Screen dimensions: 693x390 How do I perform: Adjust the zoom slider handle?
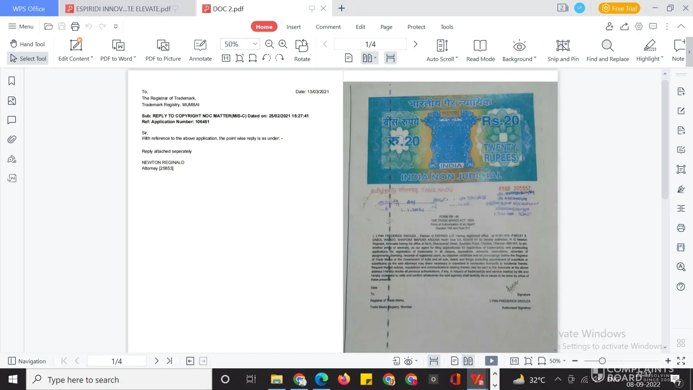602,361
